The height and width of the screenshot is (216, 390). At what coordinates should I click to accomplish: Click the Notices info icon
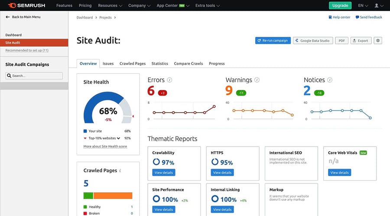tap(330, 80)
